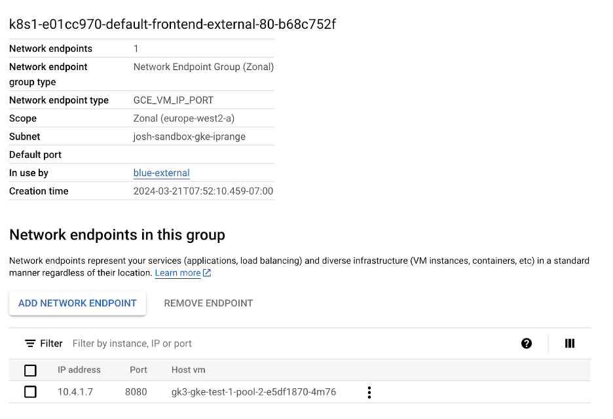
Task: Open the help question mark icon
Action: click(x=527, y=343)
